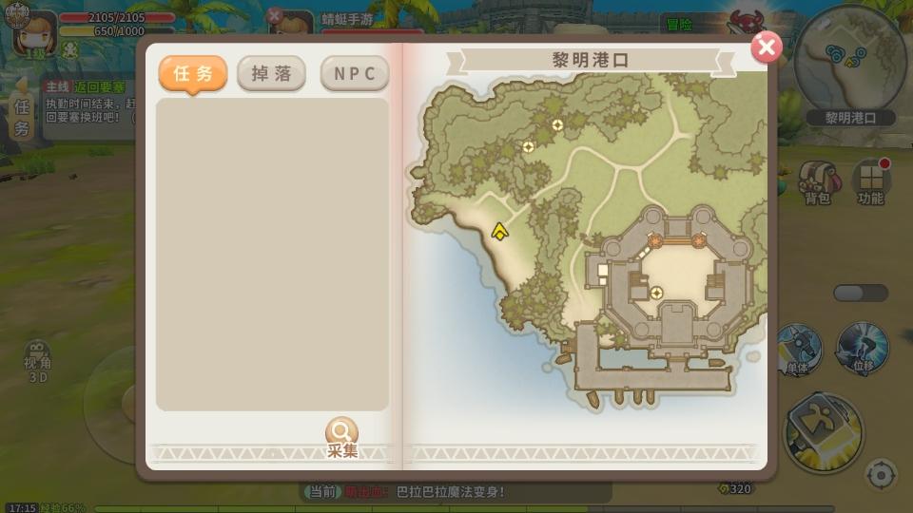Open the 采集 gather search icon
The width and height of the screenshot is (913, 513).
[341, 437]
